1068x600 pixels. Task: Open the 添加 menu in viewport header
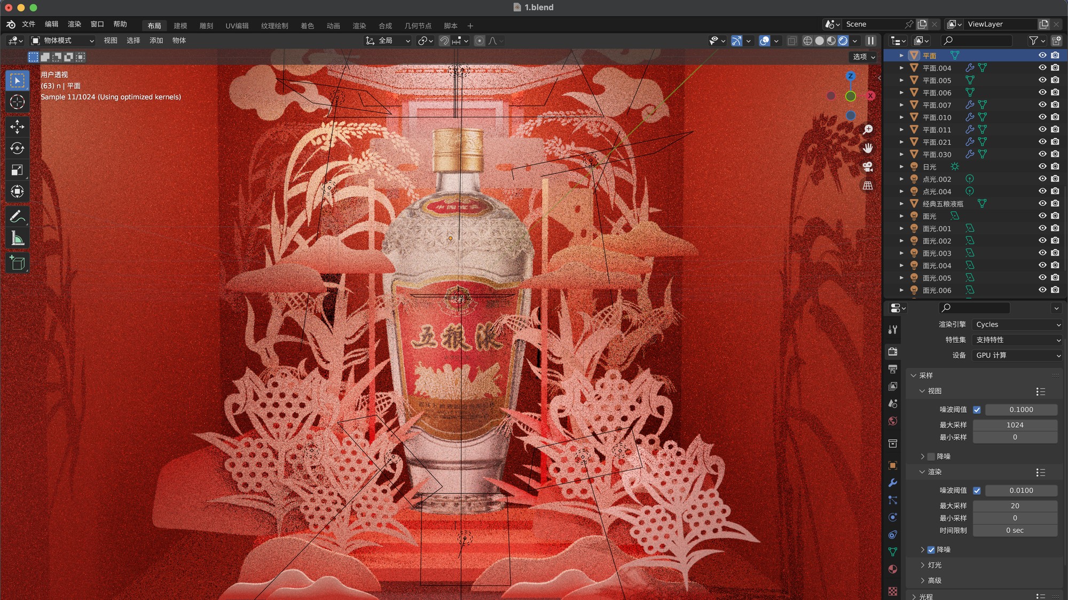pos(156,41)
